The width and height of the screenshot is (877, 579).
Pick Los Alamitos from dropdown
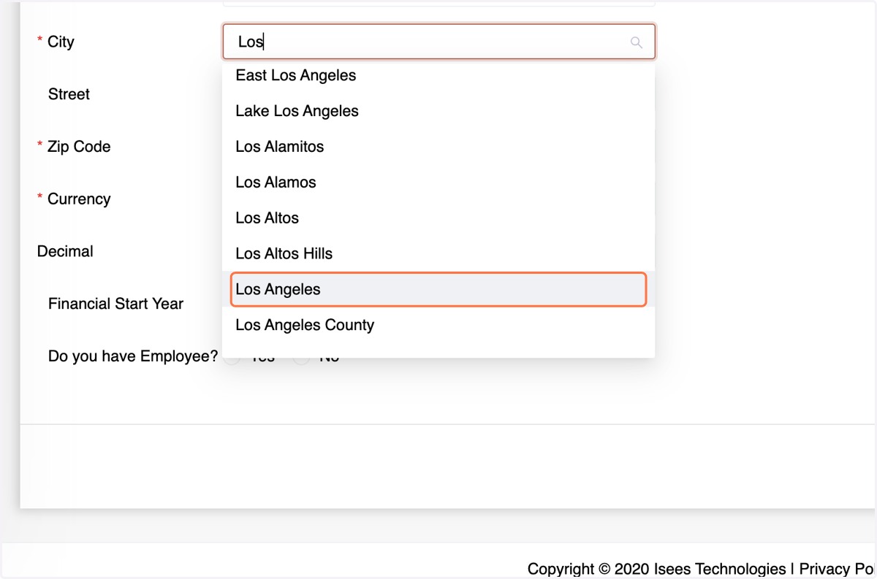(438, 147)
